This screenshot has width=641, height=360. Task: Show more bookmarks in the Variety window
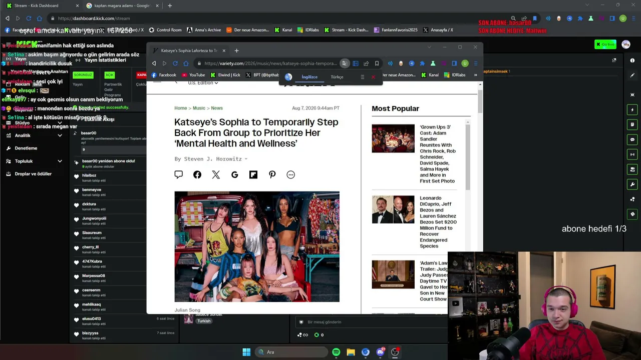click(x=475, y=75)
